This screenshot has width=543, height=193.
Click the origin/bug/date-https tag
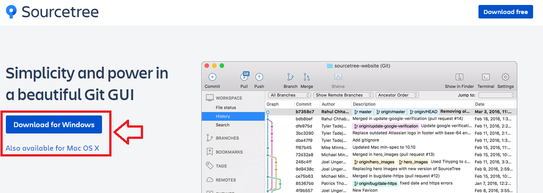coord(375,184)
